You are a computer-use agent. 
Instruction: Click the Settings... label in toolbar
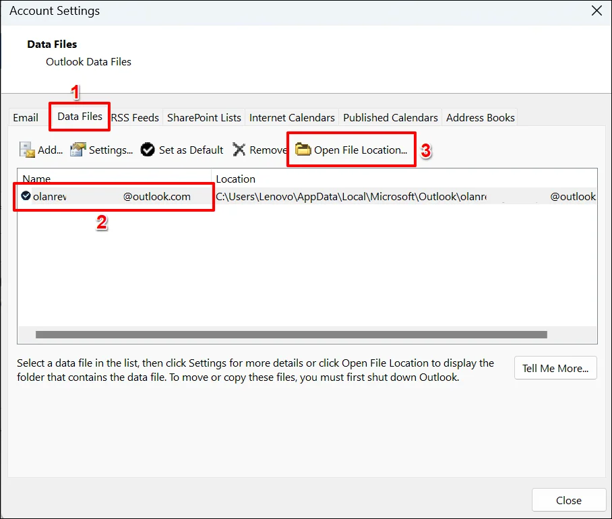tap(111, 150)
